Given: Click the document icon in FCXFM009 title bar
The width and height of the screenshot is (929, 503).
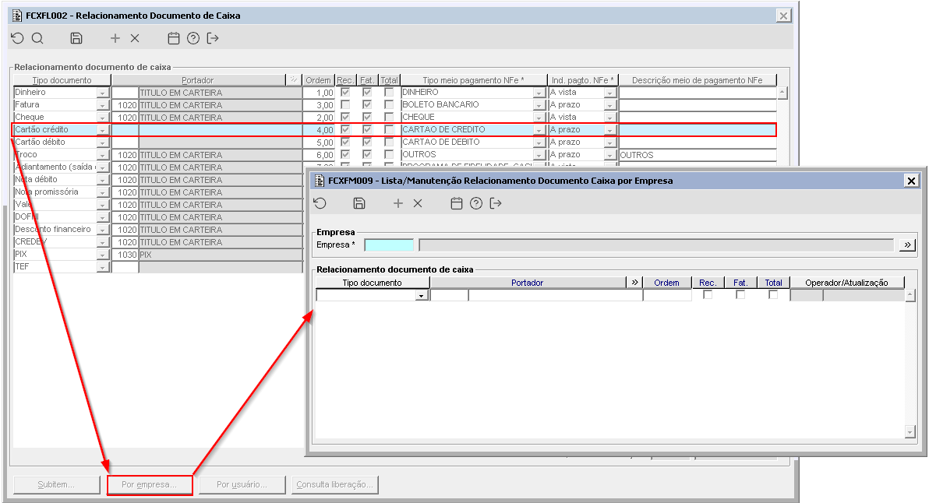Looking at the screenshot, I should (320, 181).
